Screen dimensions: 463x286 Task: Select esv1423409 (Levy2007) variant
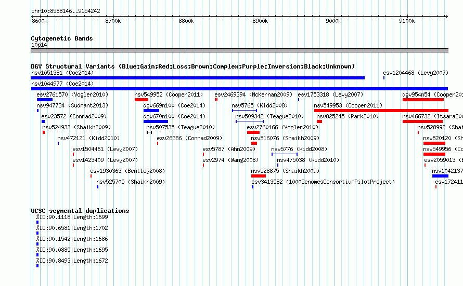105,160
